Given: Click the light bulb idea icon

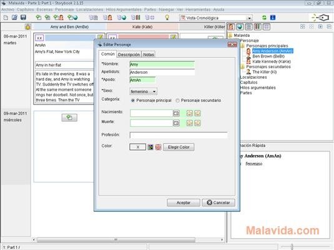Looking at the screenshot, I should tap(167, 17).
